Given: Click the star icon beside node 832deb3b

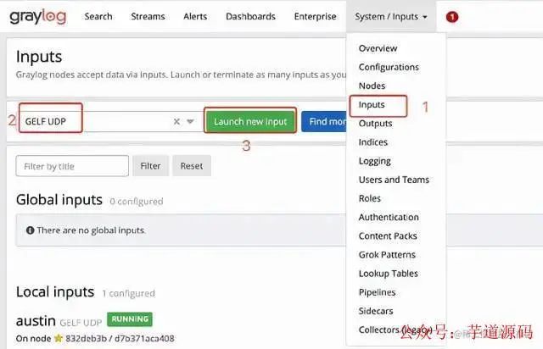Looking at the screenshot, I should pyautogui.click(x=59, y=338).
